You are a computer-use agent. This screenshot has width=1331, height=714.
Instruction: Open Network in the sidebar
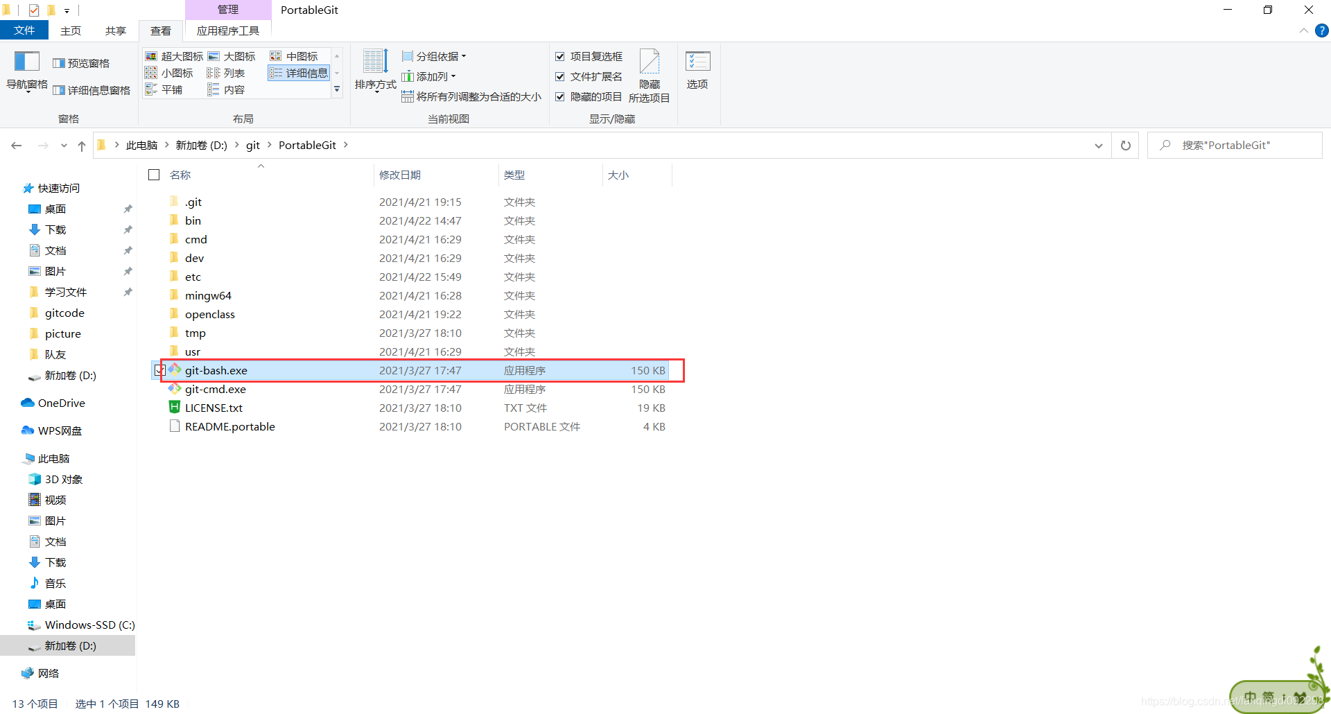pyautogui.click(x=40, y=673)
